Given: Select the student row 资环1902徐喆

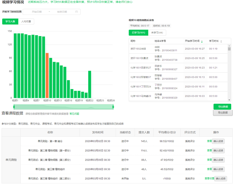Looking at the screenshot, I should [x=178, y=49].
